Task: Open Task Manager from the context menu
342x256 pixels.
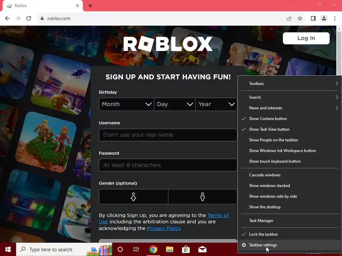Action: tap(290, 221)
